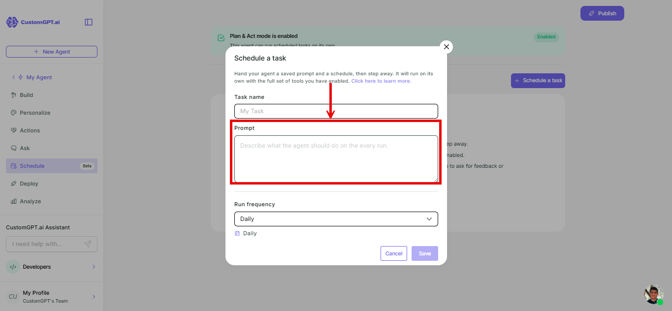This screenshot has width=672, height=311.
Task: Go back using My Agent arrow
Action: 14,77
